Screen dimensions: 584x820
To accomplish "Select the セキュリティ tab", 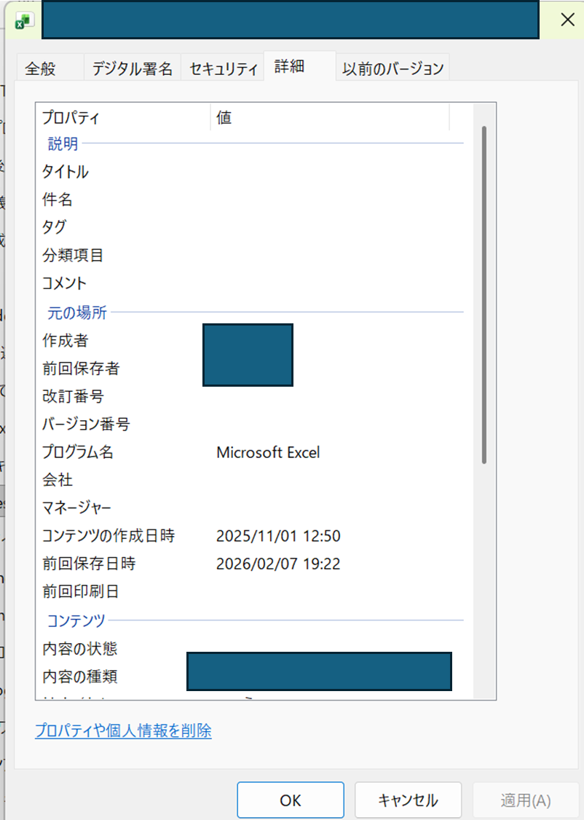I will click(223, 69).
